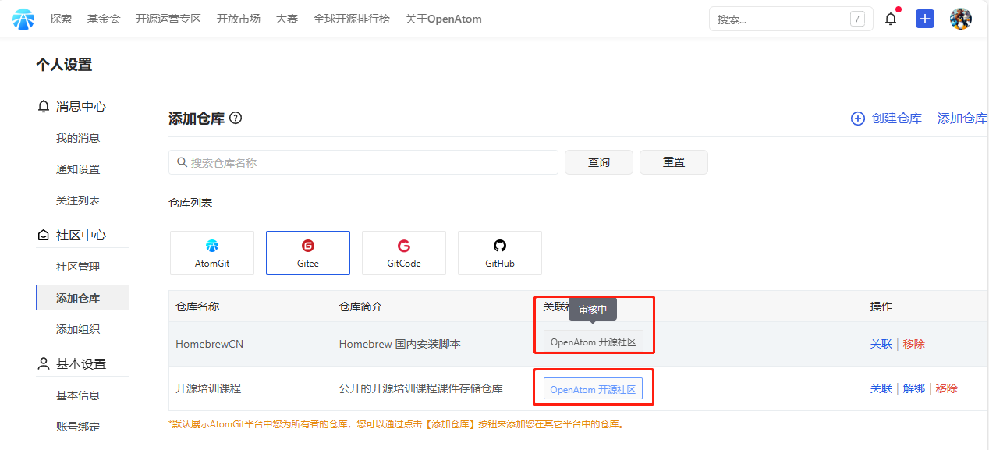Click the house icon beside 社区中心

(44, 235)
